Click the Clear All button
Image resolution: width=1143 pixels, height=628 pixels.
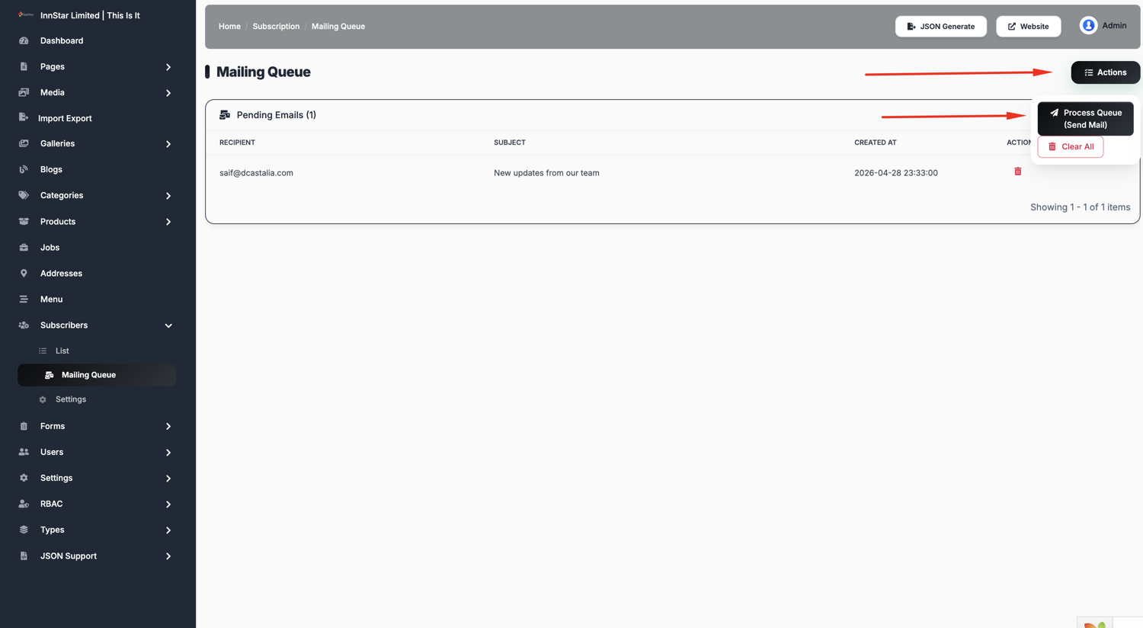pyautogui.click(x=1070, y=146)
